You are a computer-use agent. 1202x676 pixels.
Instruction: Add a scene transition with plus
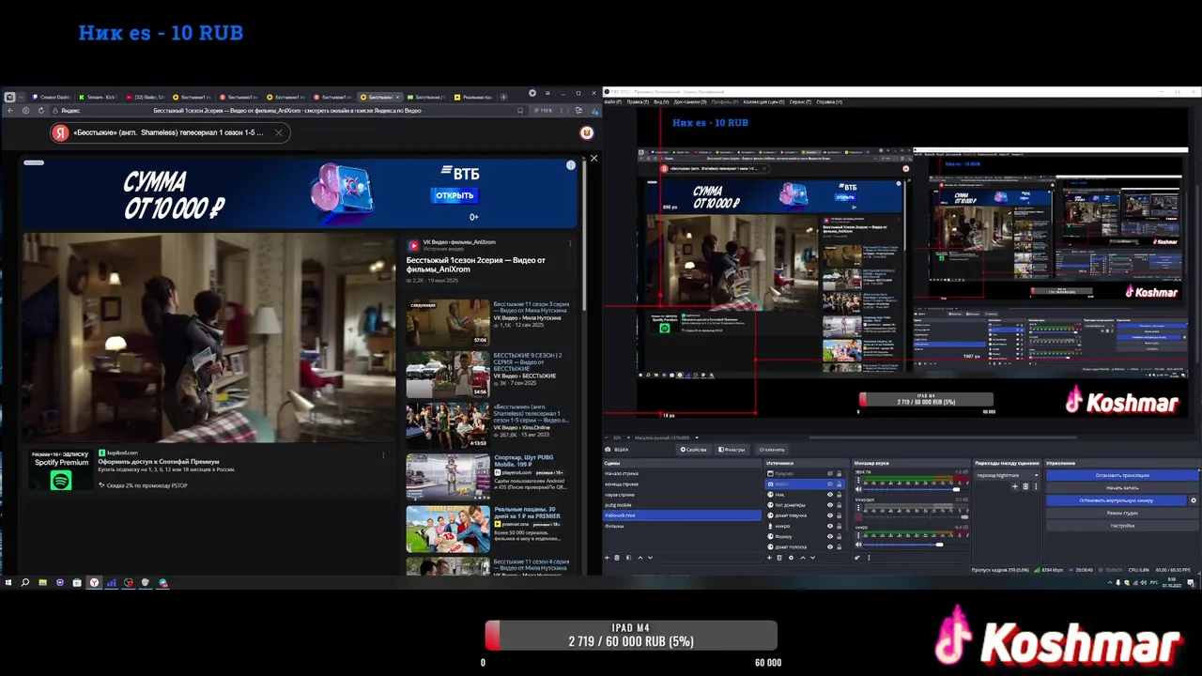tap(1014, 486)
